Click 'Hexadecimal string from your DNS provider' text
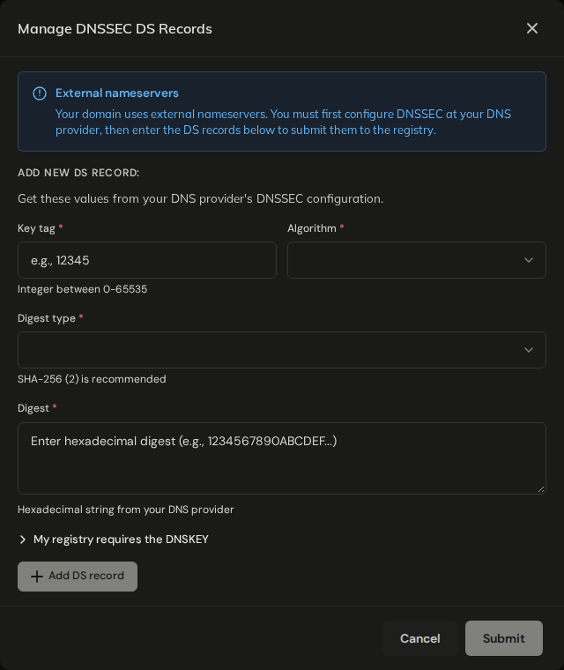 coord(126,510)
